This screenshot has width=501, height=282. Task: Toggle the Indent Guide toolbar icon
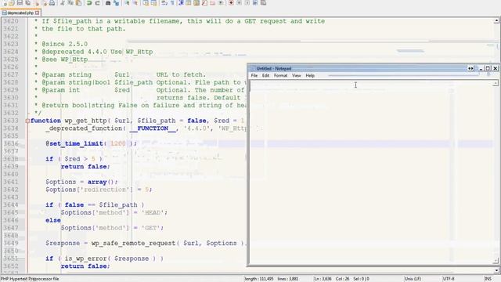tap(181, 3)
